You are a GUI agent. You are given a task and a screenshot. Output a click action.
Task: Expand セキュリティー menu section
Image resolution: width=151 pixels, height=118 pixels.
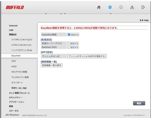click(x=16, y=98)
